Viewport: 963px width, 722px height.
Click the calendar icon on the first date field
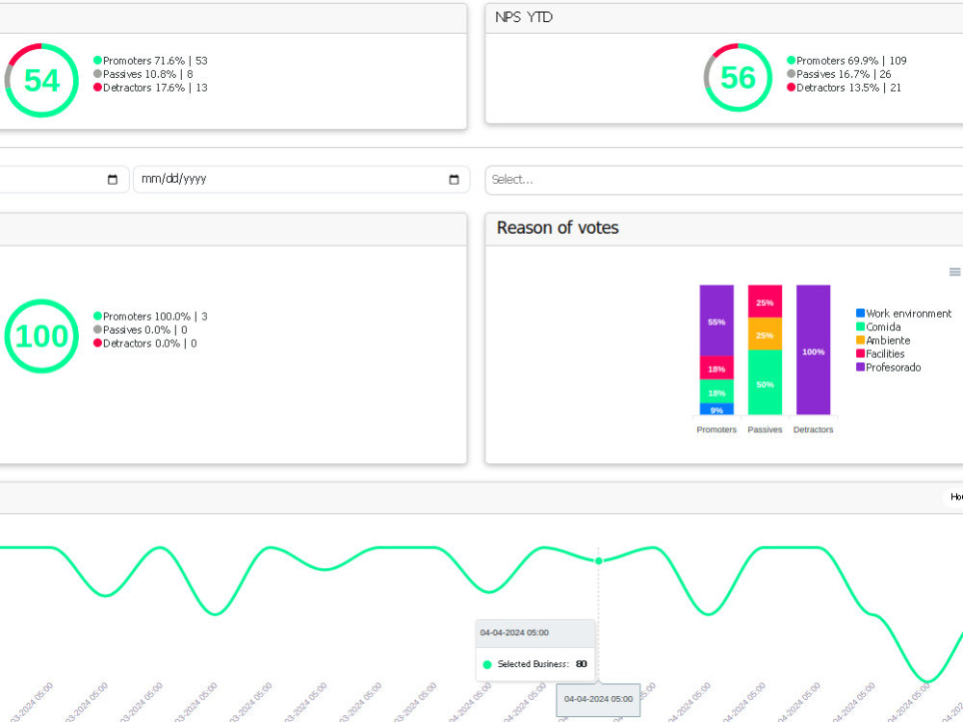tap(113, 179)
